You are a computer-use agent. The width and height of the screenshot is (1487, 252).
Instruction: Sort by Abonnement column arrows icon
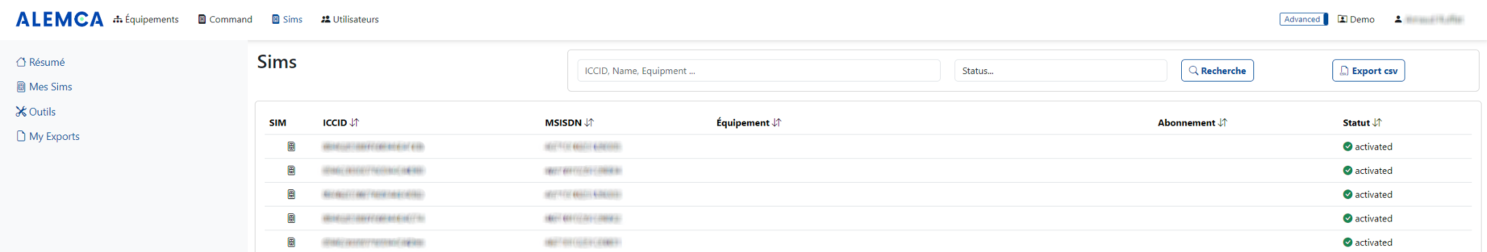[1223, 123]
